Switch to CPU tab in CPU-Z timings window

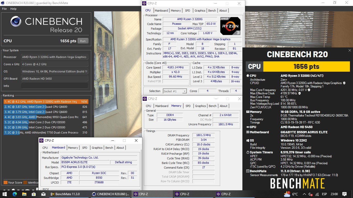tap(149, 106)
